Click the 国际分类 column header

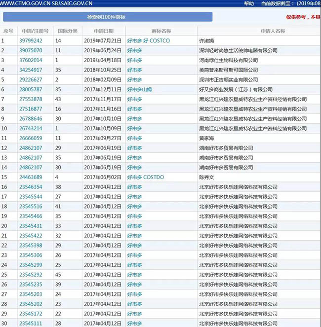pyautogui.click(x=67, y=31)
